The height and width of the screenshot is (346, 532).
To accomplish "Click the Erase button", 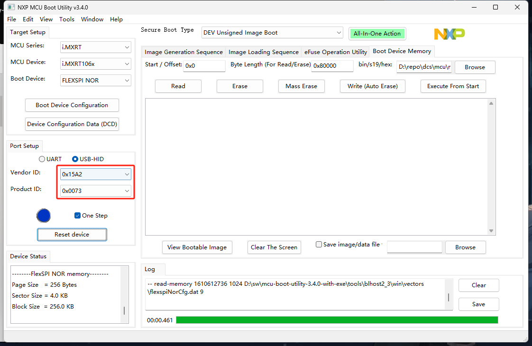I will click(240, 86).
